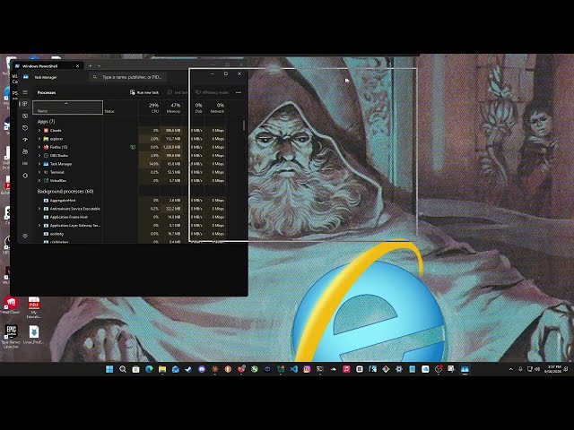
Task: Sort by the Network column header
Action: point(217,107)
